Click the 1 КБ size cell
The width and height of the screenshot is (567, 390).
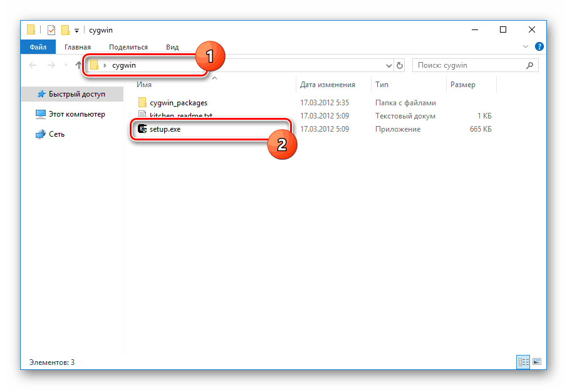[484, 116]
